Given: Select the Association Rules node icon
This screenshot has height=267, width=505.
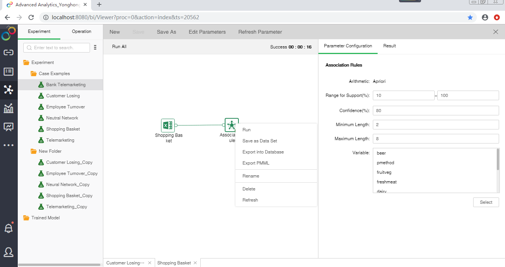Looking at the screenshot, I should 231,125.
